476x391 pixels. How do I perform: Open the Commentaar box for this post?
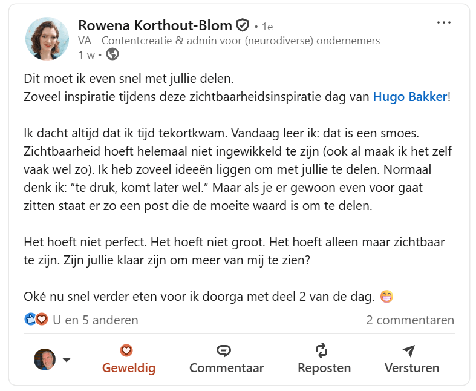coord(226,360)
